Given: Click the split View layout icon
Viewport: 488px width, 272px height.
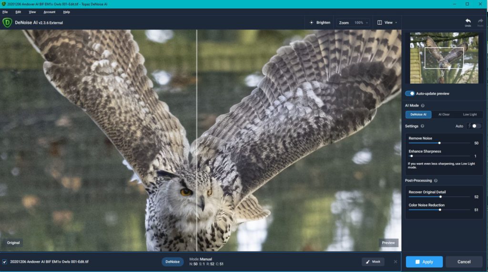Looking at the screenshot, I should pyautogui.click(x=379, y=23).
